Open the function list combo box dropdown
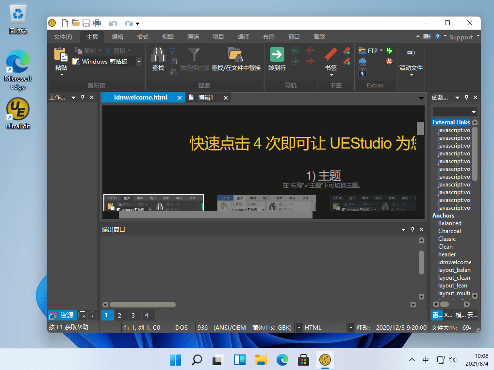 tap(474, 112)
